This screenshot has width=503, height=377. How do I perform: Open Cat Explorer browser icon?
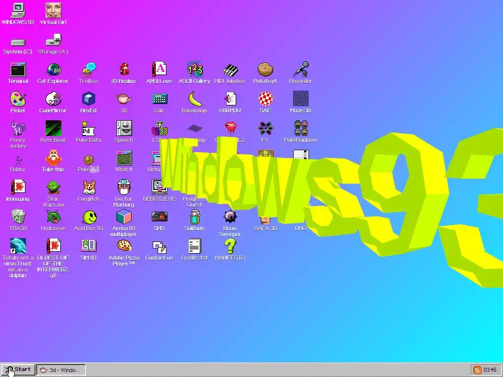53,70
